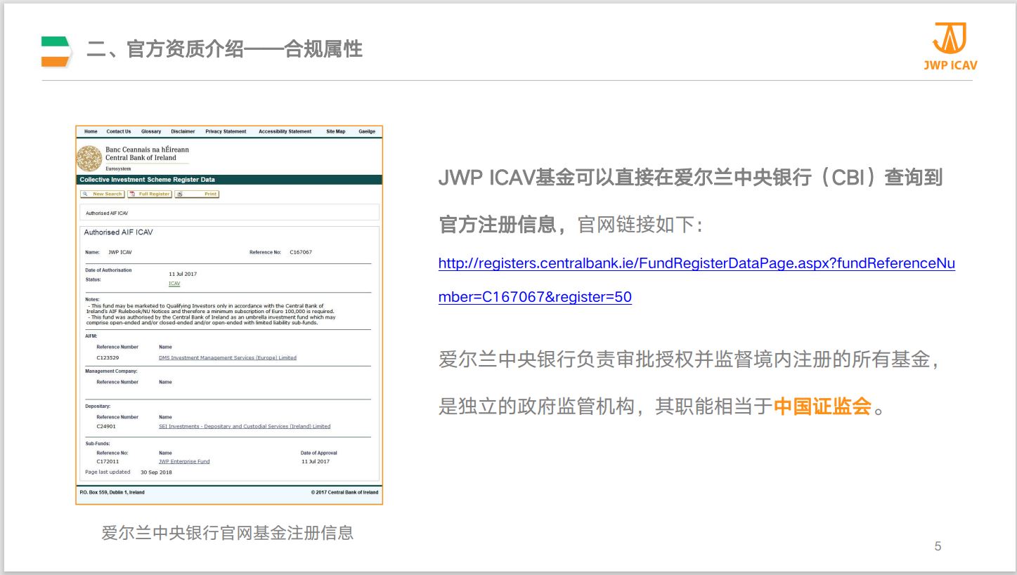The image size is (1017, 575).
Task: Click the ICAV status link
Action: (x=174, y=284)
